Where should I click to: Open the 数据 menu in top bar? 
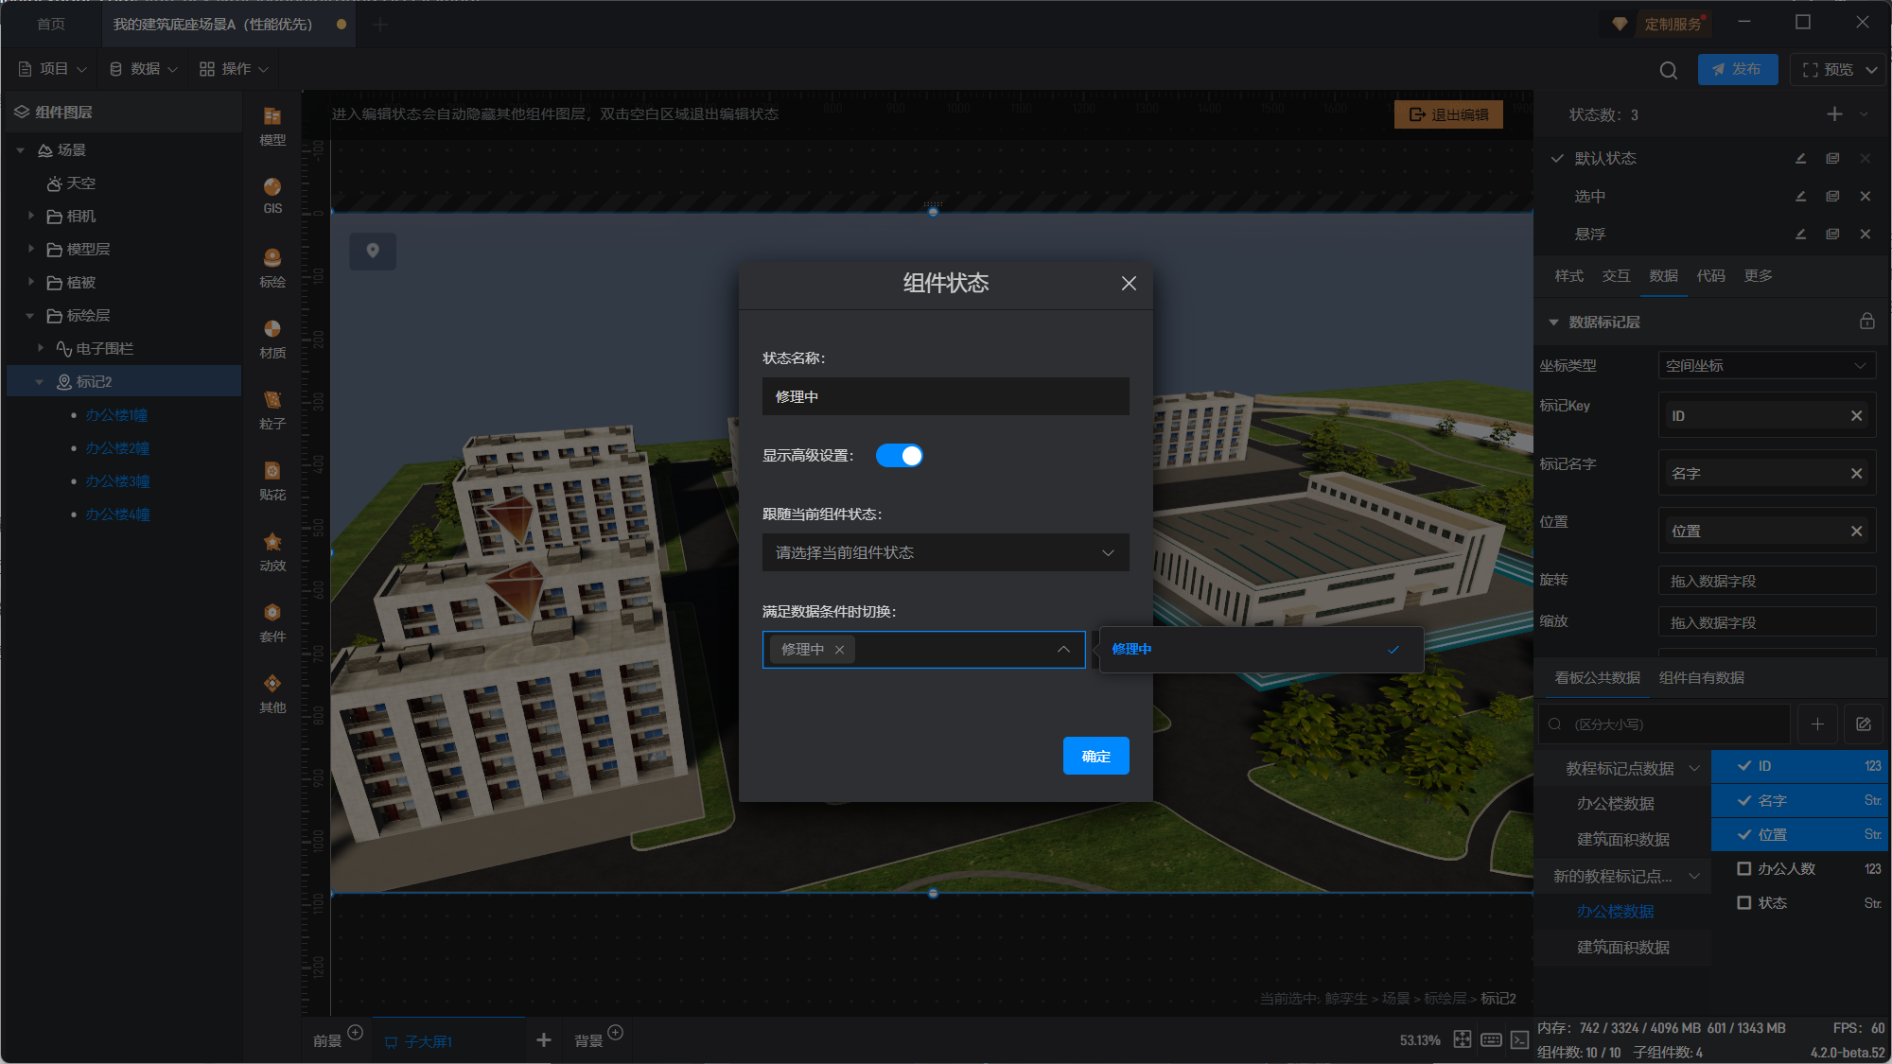coord(144,69)
